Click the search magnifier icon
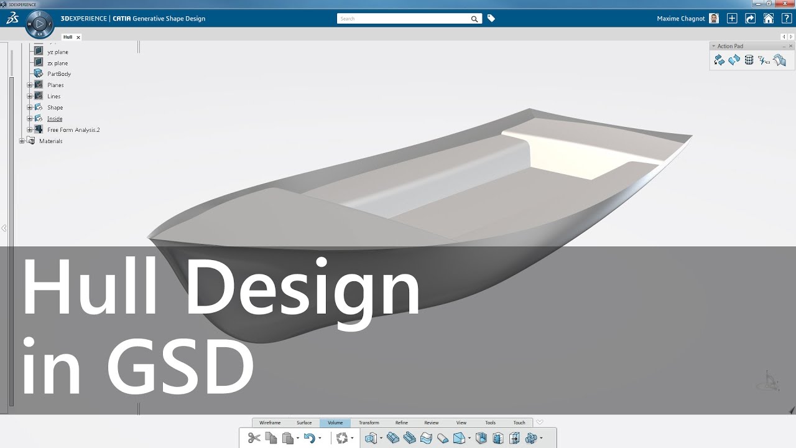The height and width of the screenshot is (448, 796). point(475,19)
